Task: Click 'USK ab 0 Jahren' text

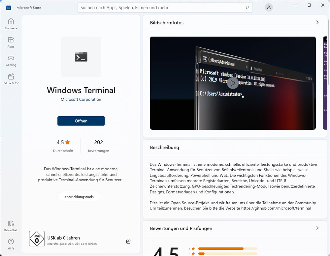Action: coord(64,238)
